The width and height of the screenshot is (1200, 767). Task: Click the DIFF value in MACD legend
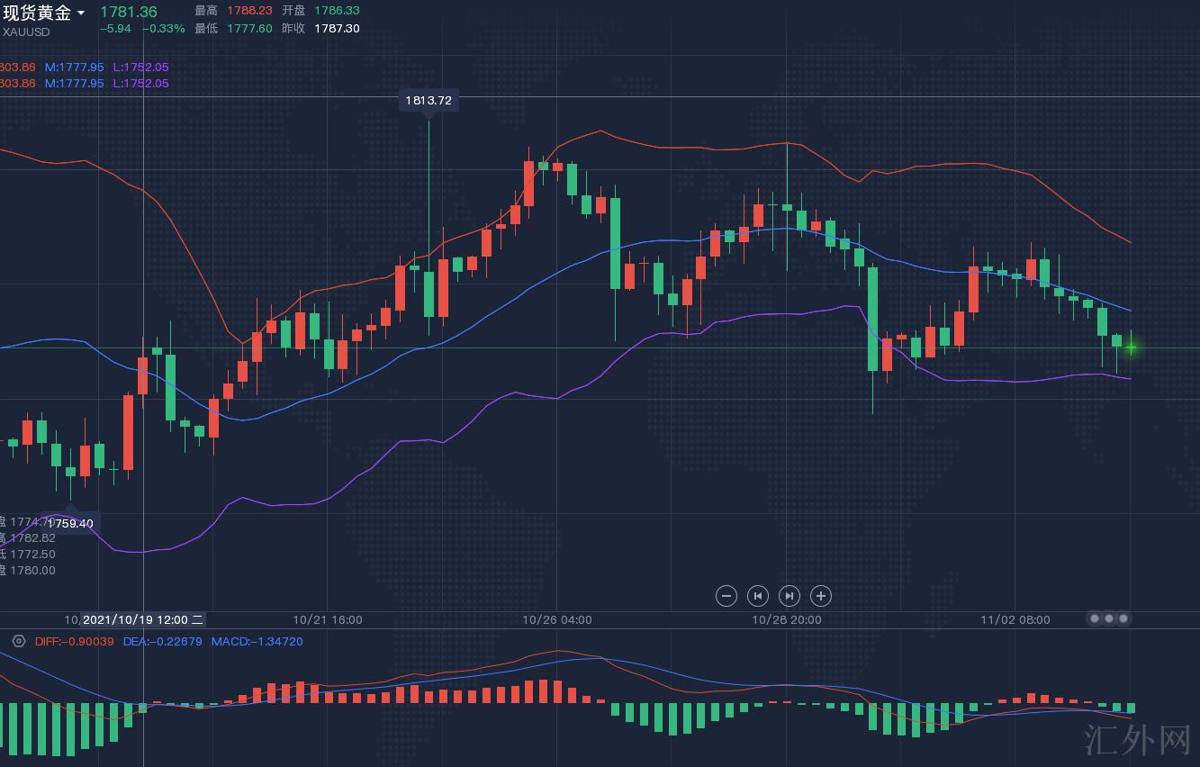click(x=75, y=642)
